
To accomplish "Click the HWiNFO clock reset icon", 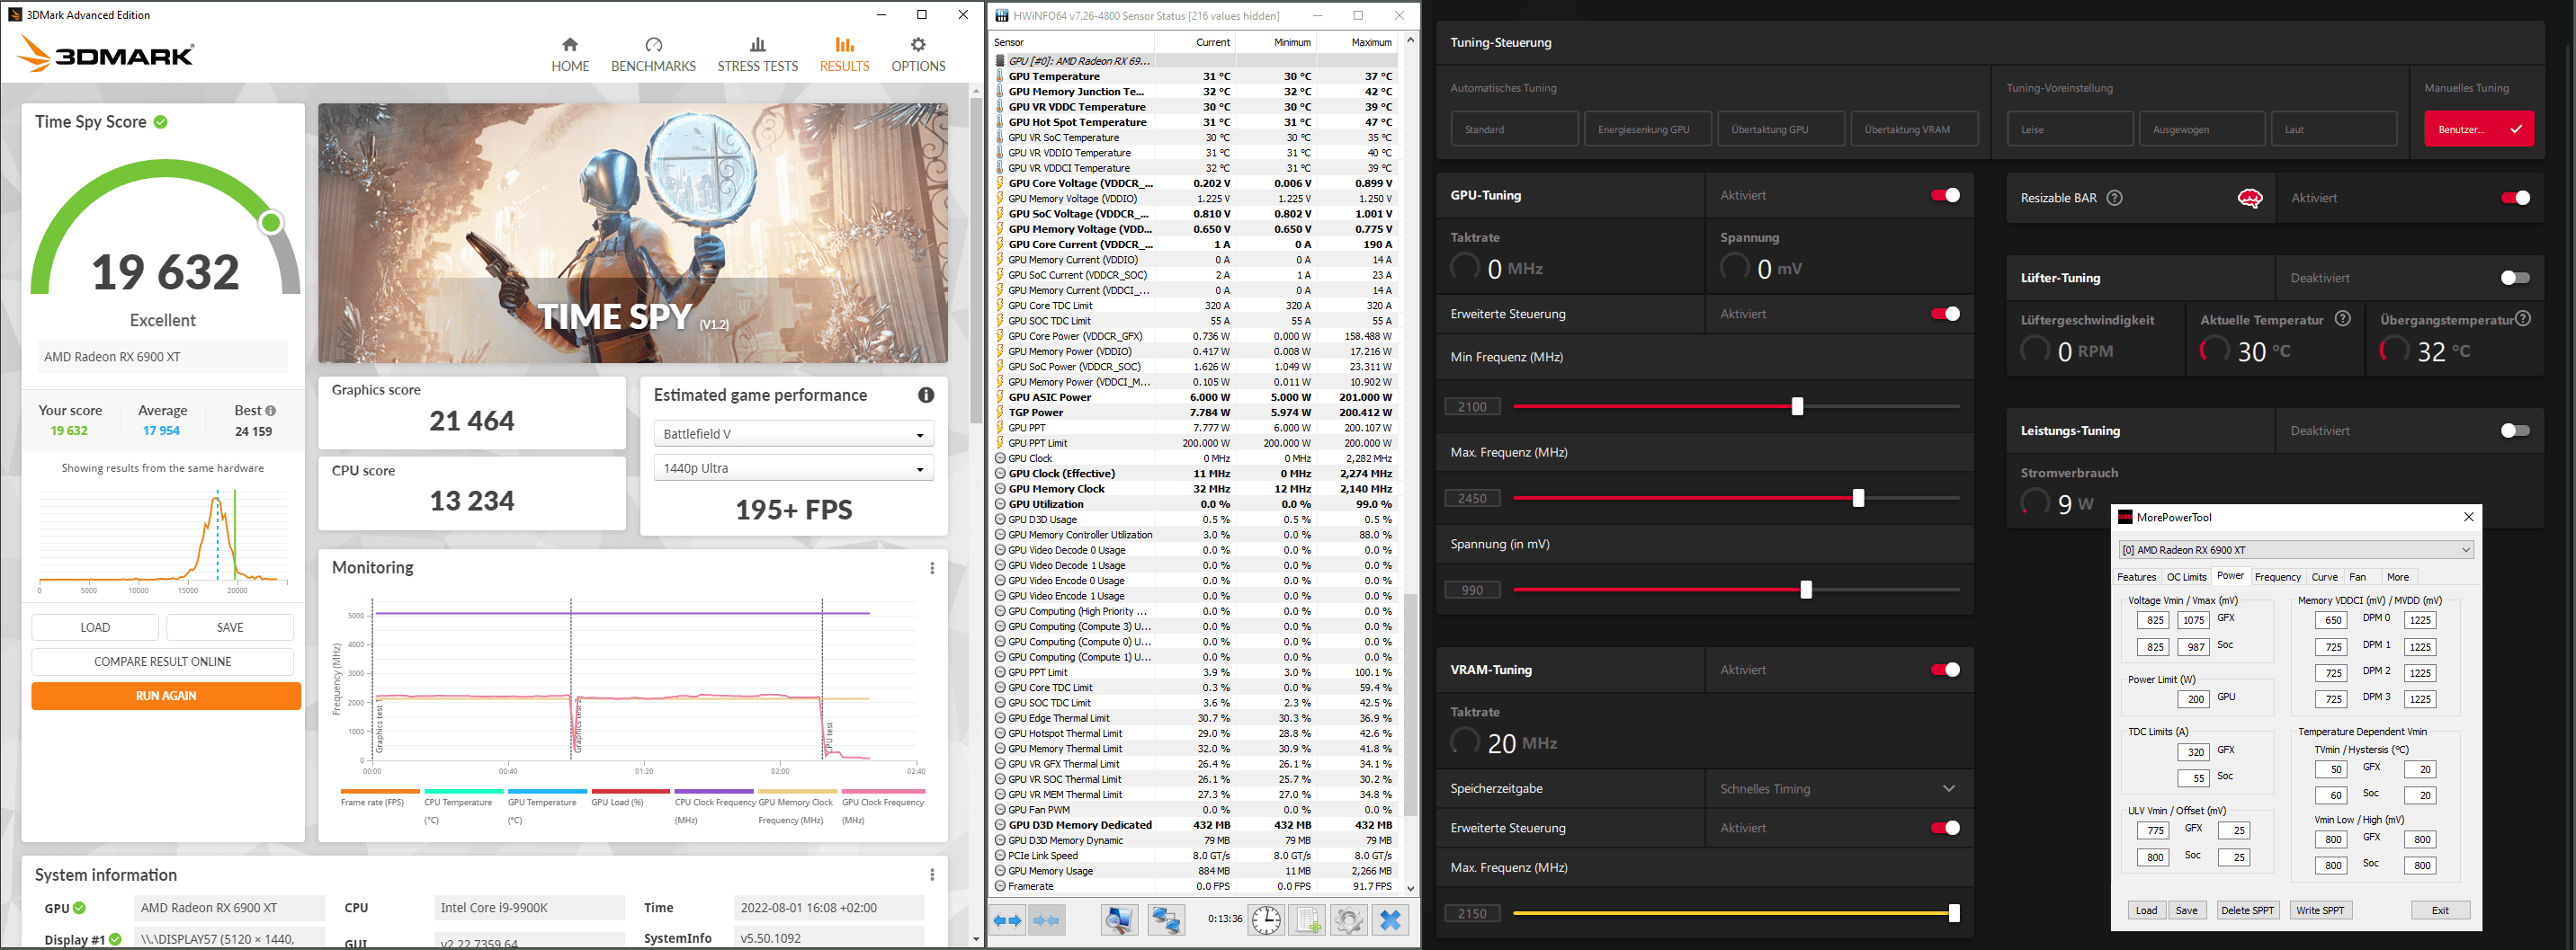I will [x=1266, y=920].
